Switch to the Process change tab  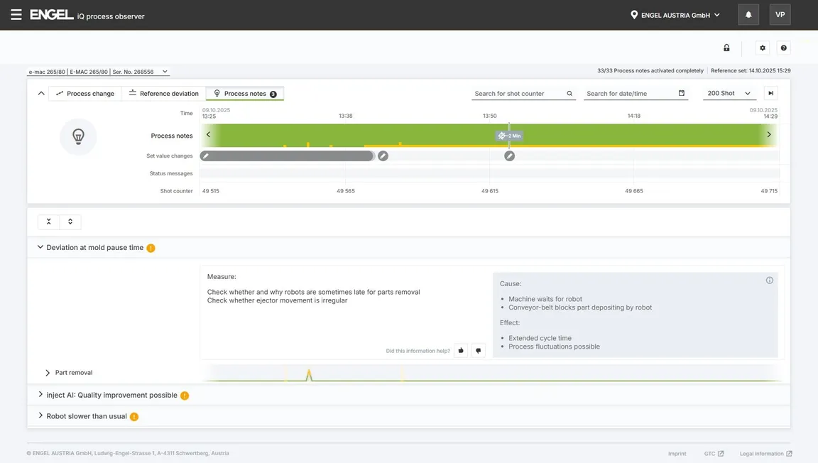pyautogui.click(x=85, y=94)
